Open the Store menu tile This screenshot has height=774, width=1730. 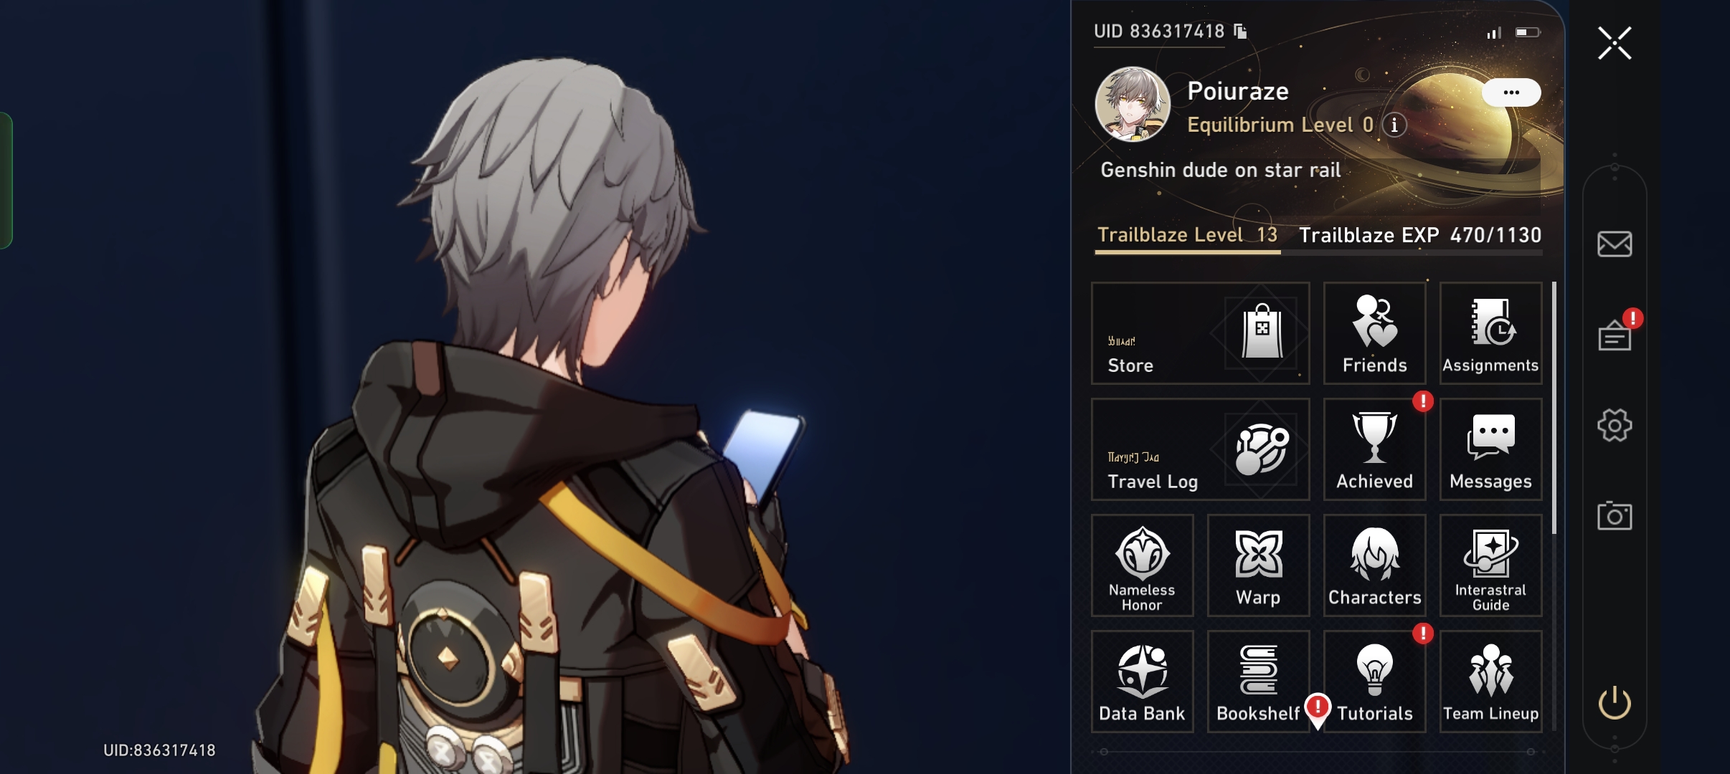click(1200, 333)
